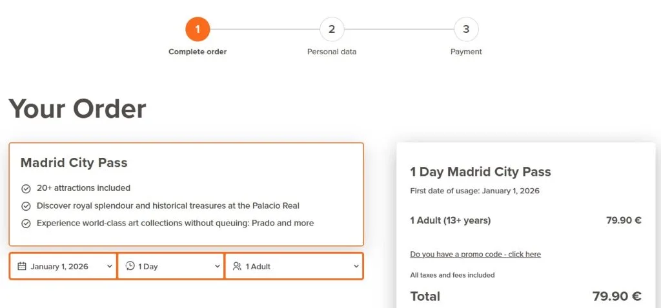This screenshot has height=308, width=661.
Task: Click the calendar icon in date selector
Action: pyautogui.click(x=22, y=266)
